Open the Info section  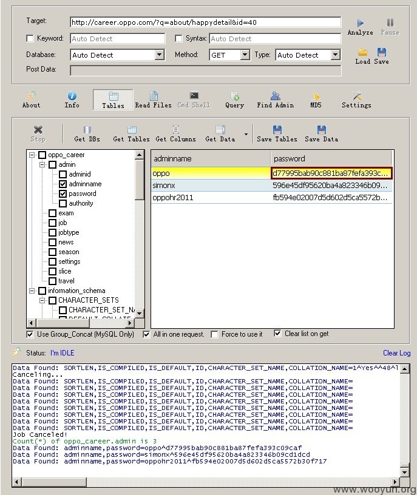[x=72, y=100]
